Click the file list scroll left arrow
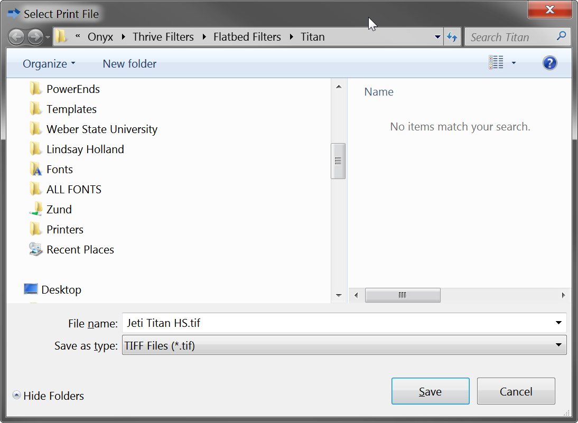This screenshot has height=423, width=578. pos(356,295)
